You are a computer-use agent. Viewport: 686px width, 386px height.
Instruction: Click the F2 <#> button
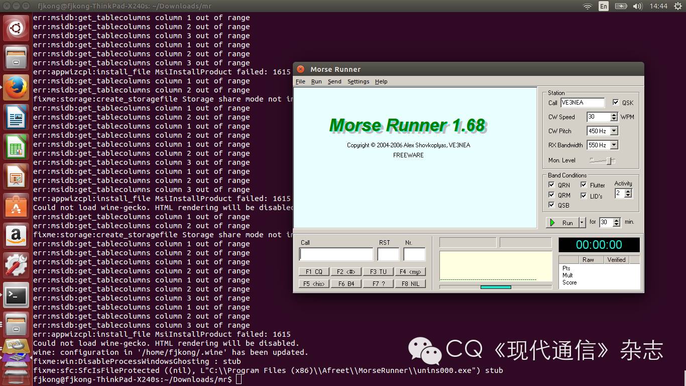(x=346, y=272)
